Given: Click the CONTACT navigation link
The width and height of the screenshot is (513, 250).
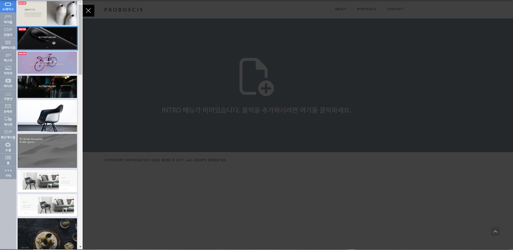Looking at the screenshot, I should click(x=395, y=9).
